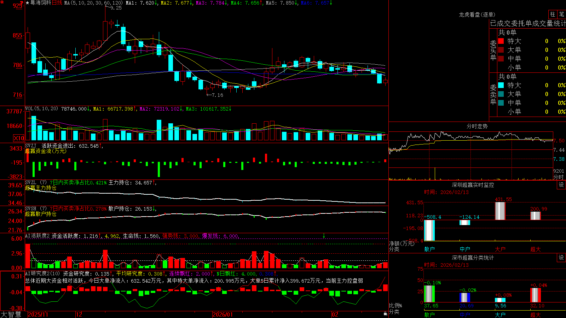Click the red question mark icon above the price axis
566x318 pixels.
[22, 3]
